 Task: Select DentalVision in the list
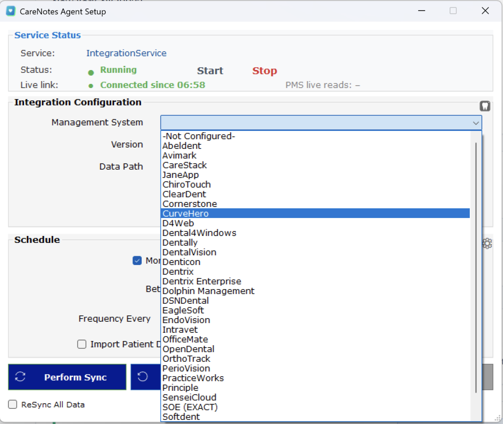pos(315,252)
